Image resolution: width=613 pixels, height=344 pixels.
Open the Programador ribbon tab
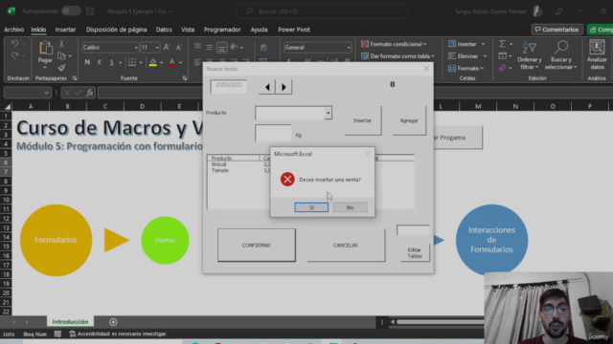222,30
